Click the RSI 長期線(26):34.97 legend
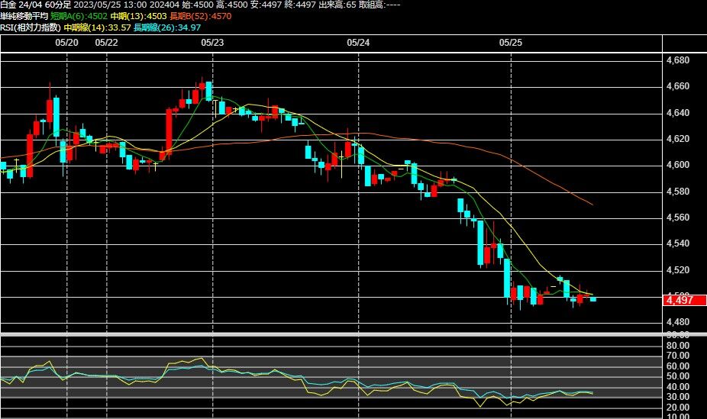This screenshot has width=707, height=419. click(167, 27)
